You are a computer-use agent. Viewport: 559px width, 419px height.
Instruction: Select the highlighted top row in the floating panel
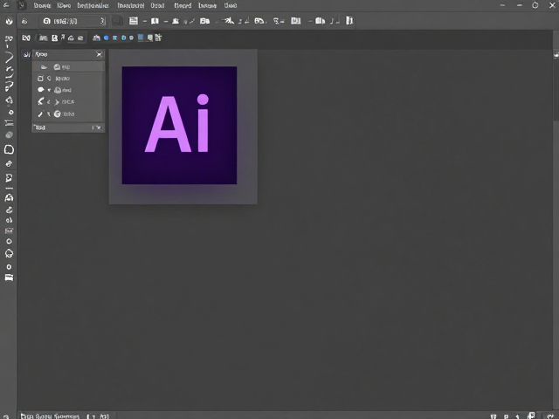coord(68,66)
